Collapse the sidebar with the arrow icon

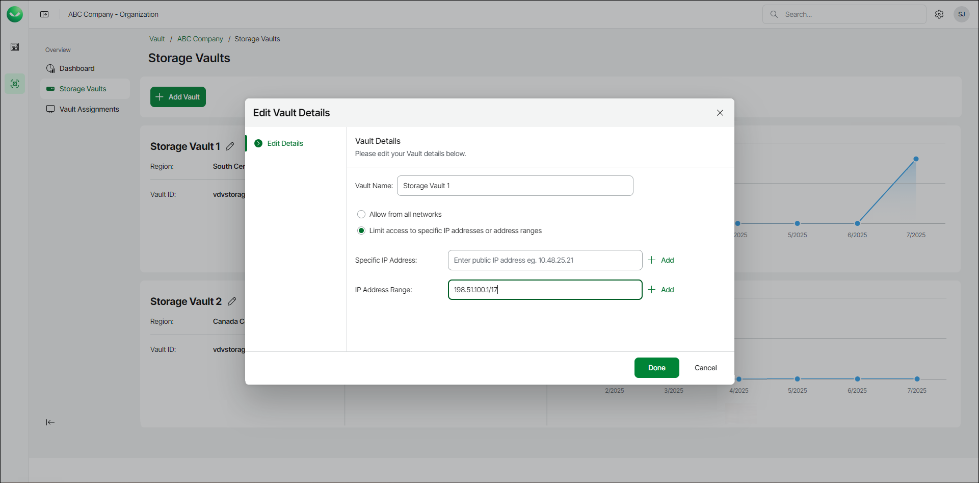pyautogui.click(x=50, y=422)
